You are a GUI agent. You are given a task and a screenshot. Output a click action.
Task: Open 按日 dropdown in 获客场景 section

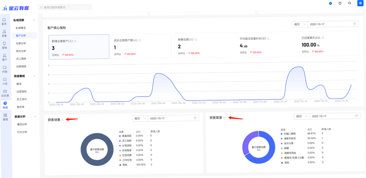140,119
